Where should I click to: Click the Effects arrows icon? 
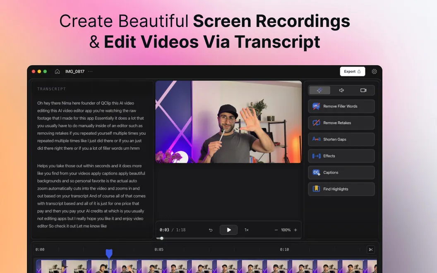pyautogui.click(x=316, y=156)
